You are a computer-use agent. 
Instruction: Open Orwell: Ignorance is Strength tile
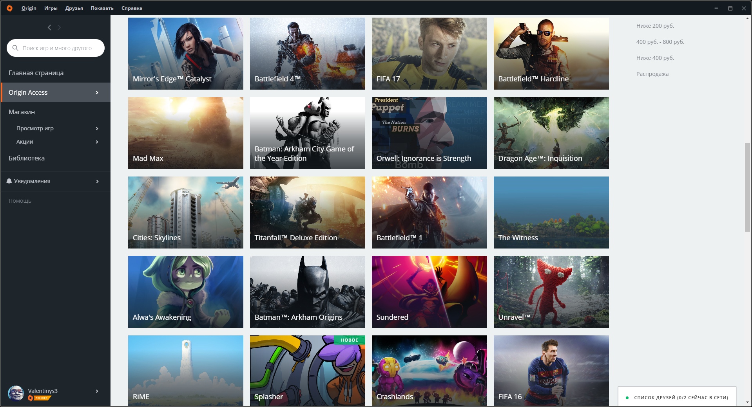click(429, 133)
